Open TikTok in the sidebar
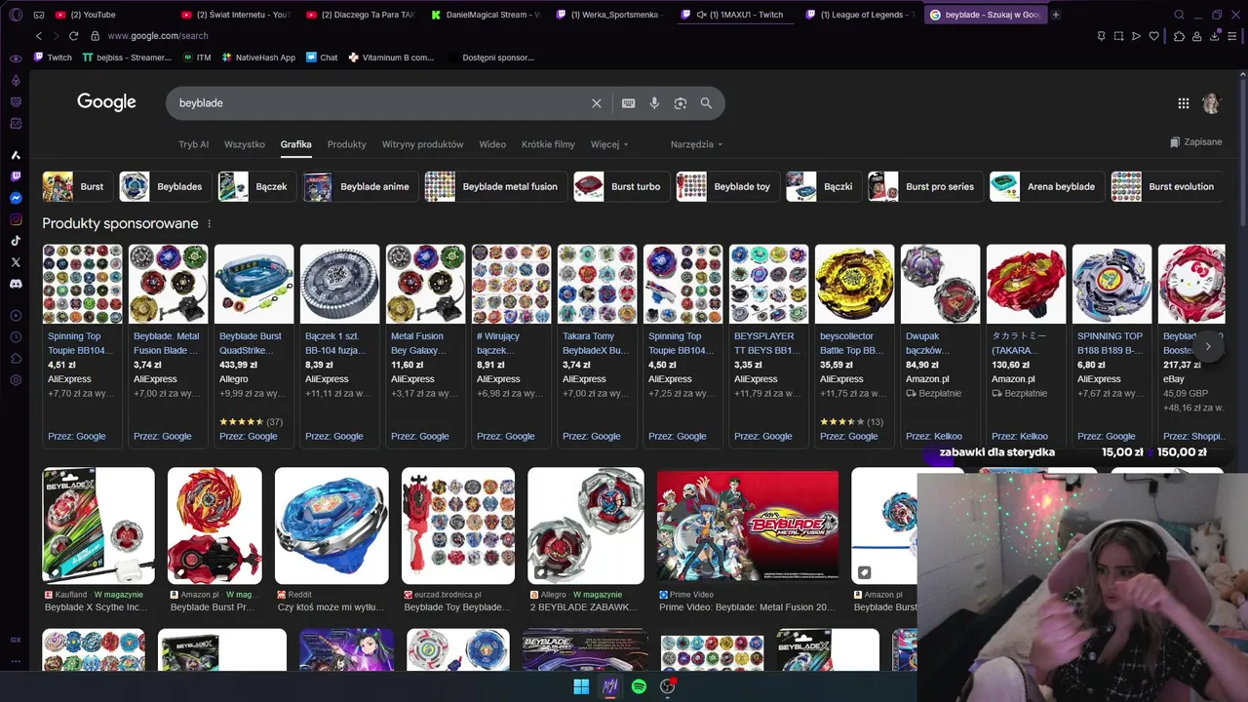Screen dimensions: 1248x702 pyautogui.click(x=16, y=241)
